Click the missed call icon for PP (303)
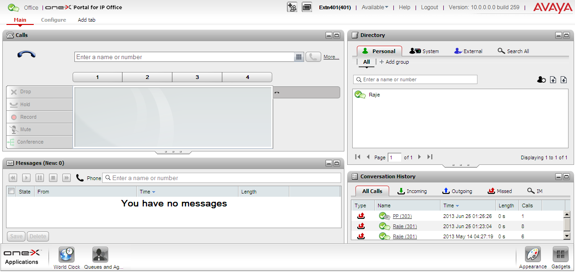 click(x=361, y=216)
